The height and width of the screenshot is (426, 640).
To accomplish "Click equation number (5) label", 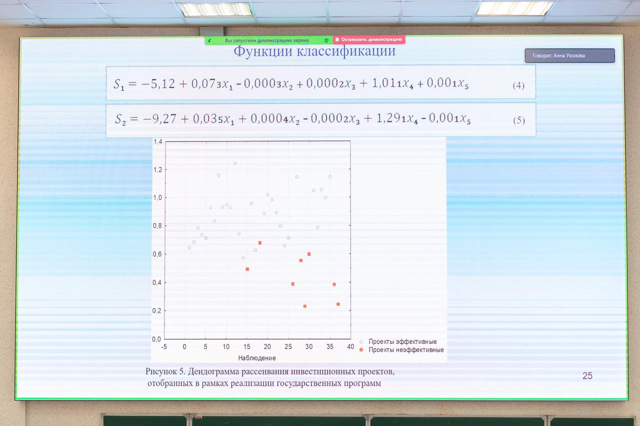I will 518,120.
